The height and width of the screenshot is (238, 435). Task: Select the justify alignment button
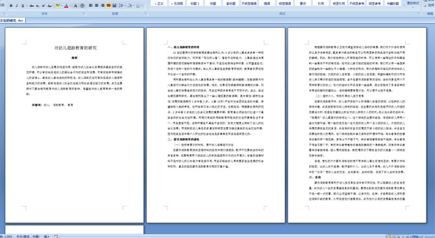(108, 6)
